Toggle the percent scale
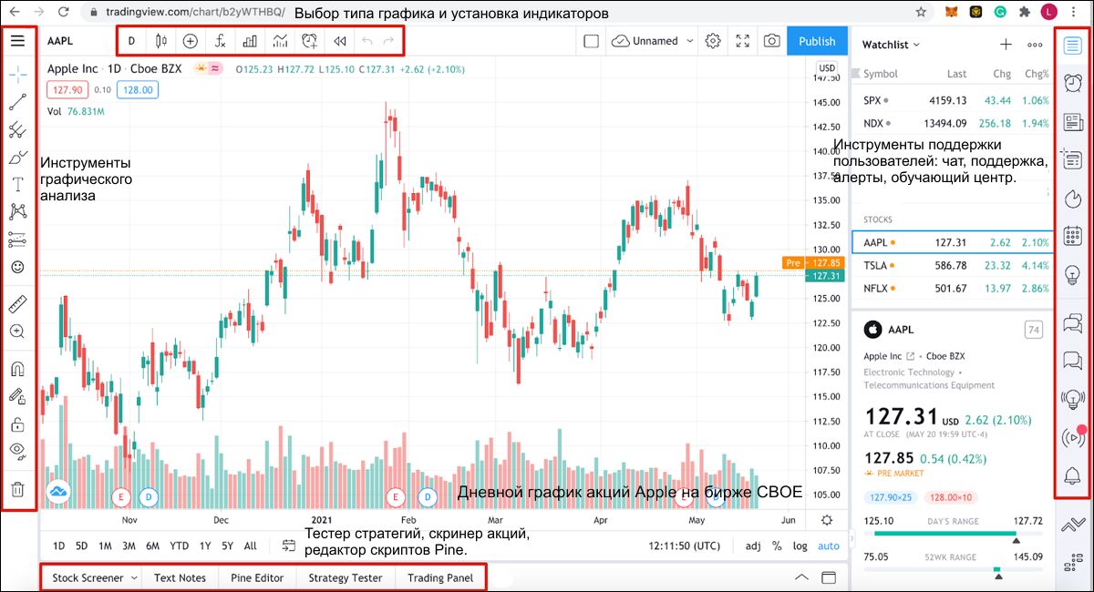This screenshot has width=1094, height=592. (777, 546)
